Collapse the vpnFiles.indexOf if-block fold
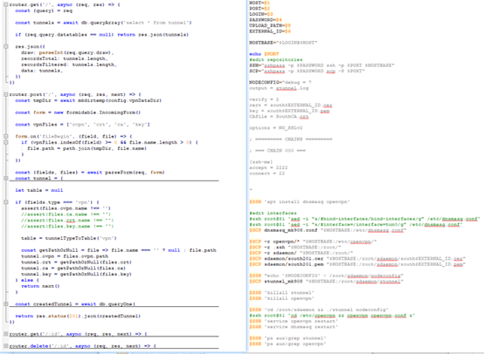This screenshot has height=354, width=484. point(6,142)
